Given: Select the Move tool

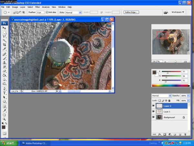Looking at the screenshot, I should [x=4, y=28].
